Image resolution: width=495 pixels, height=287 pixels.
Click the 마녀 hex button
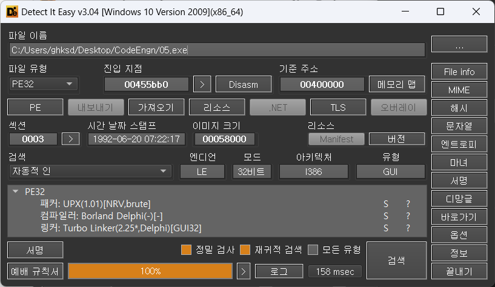pos(459,162)
